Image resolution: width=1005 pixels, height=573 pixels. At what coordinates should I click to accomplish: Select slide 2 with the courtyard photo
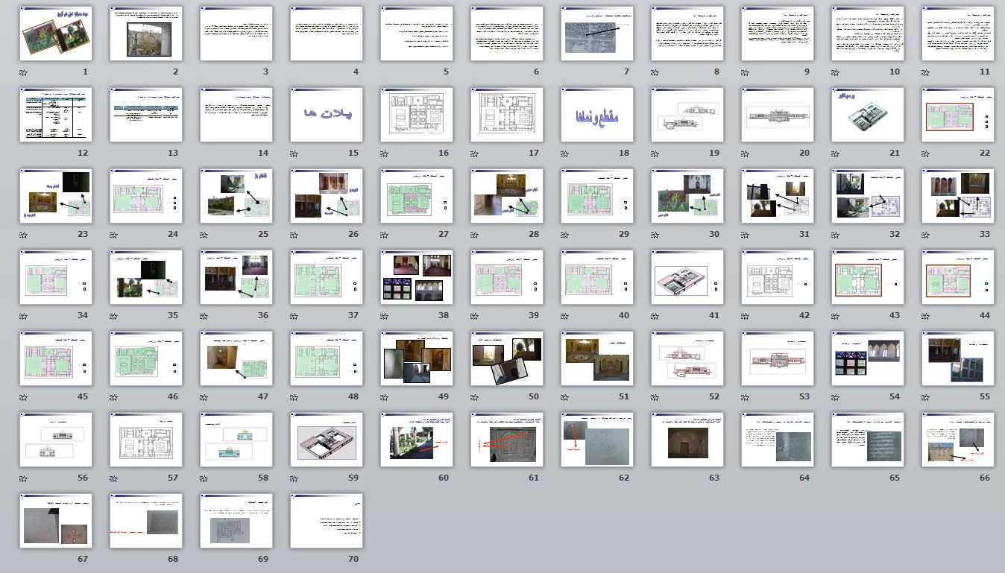[145, 34]
